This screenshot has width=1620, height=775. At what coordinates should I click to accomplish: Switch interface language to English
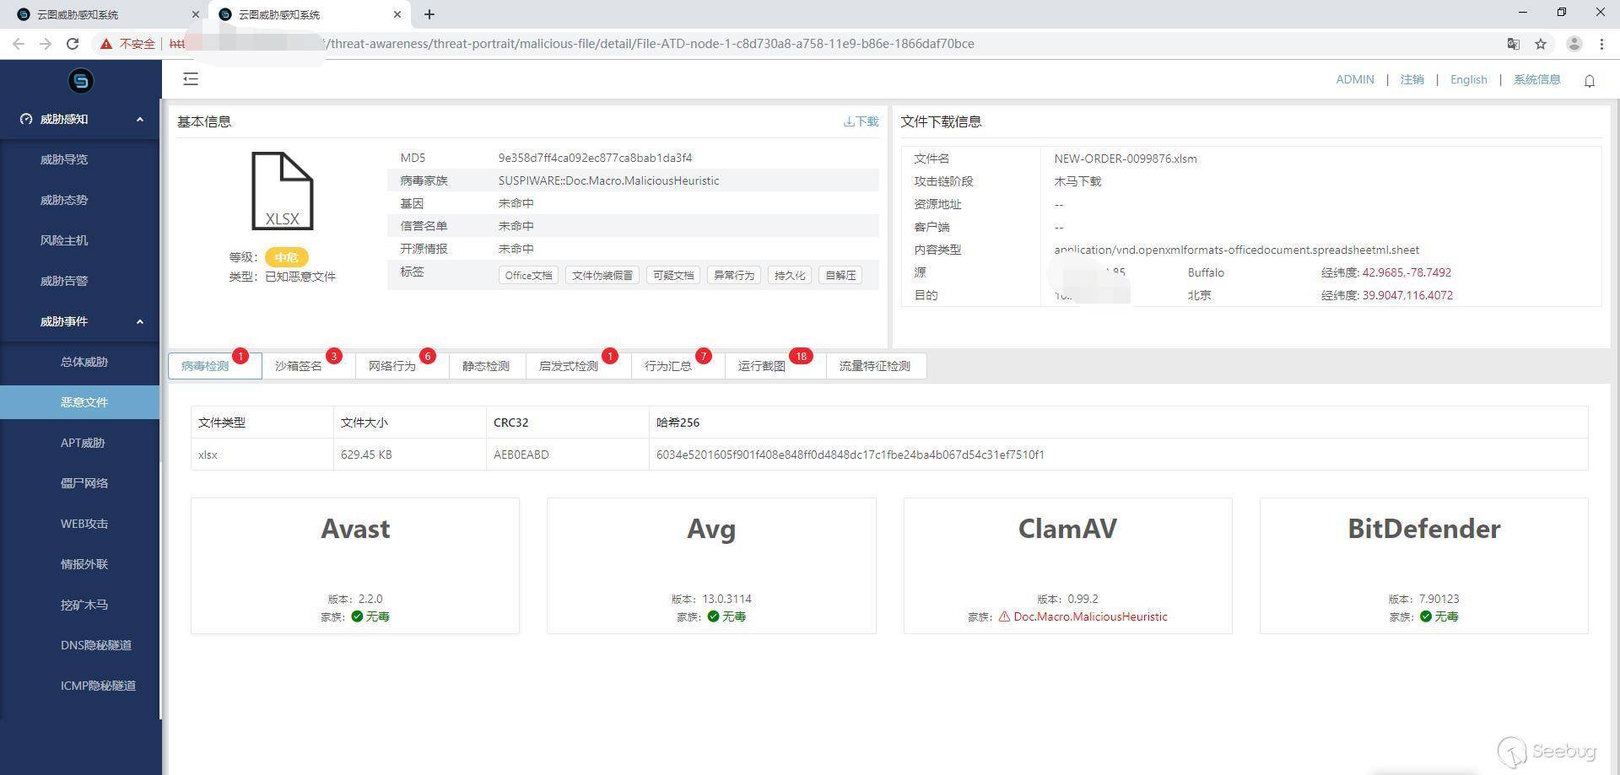1468,79
